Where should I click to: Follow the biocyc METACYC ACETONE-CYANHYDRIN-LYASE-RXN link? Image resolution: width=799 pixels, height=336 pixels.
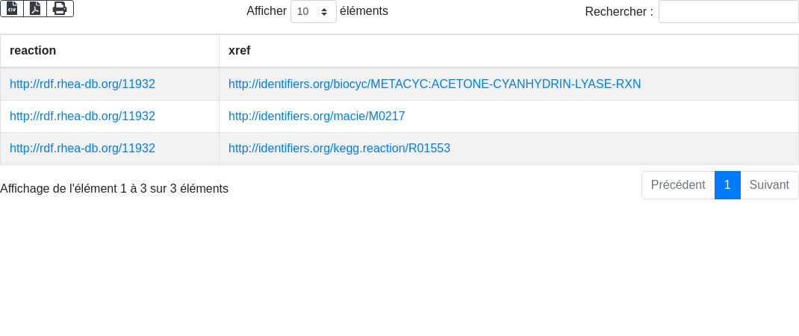[x=435, y=84]
